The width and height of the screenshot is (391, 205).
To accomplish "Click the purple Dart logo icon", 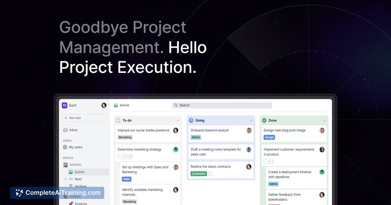I will pyautogui.click(x=64, y=105).
